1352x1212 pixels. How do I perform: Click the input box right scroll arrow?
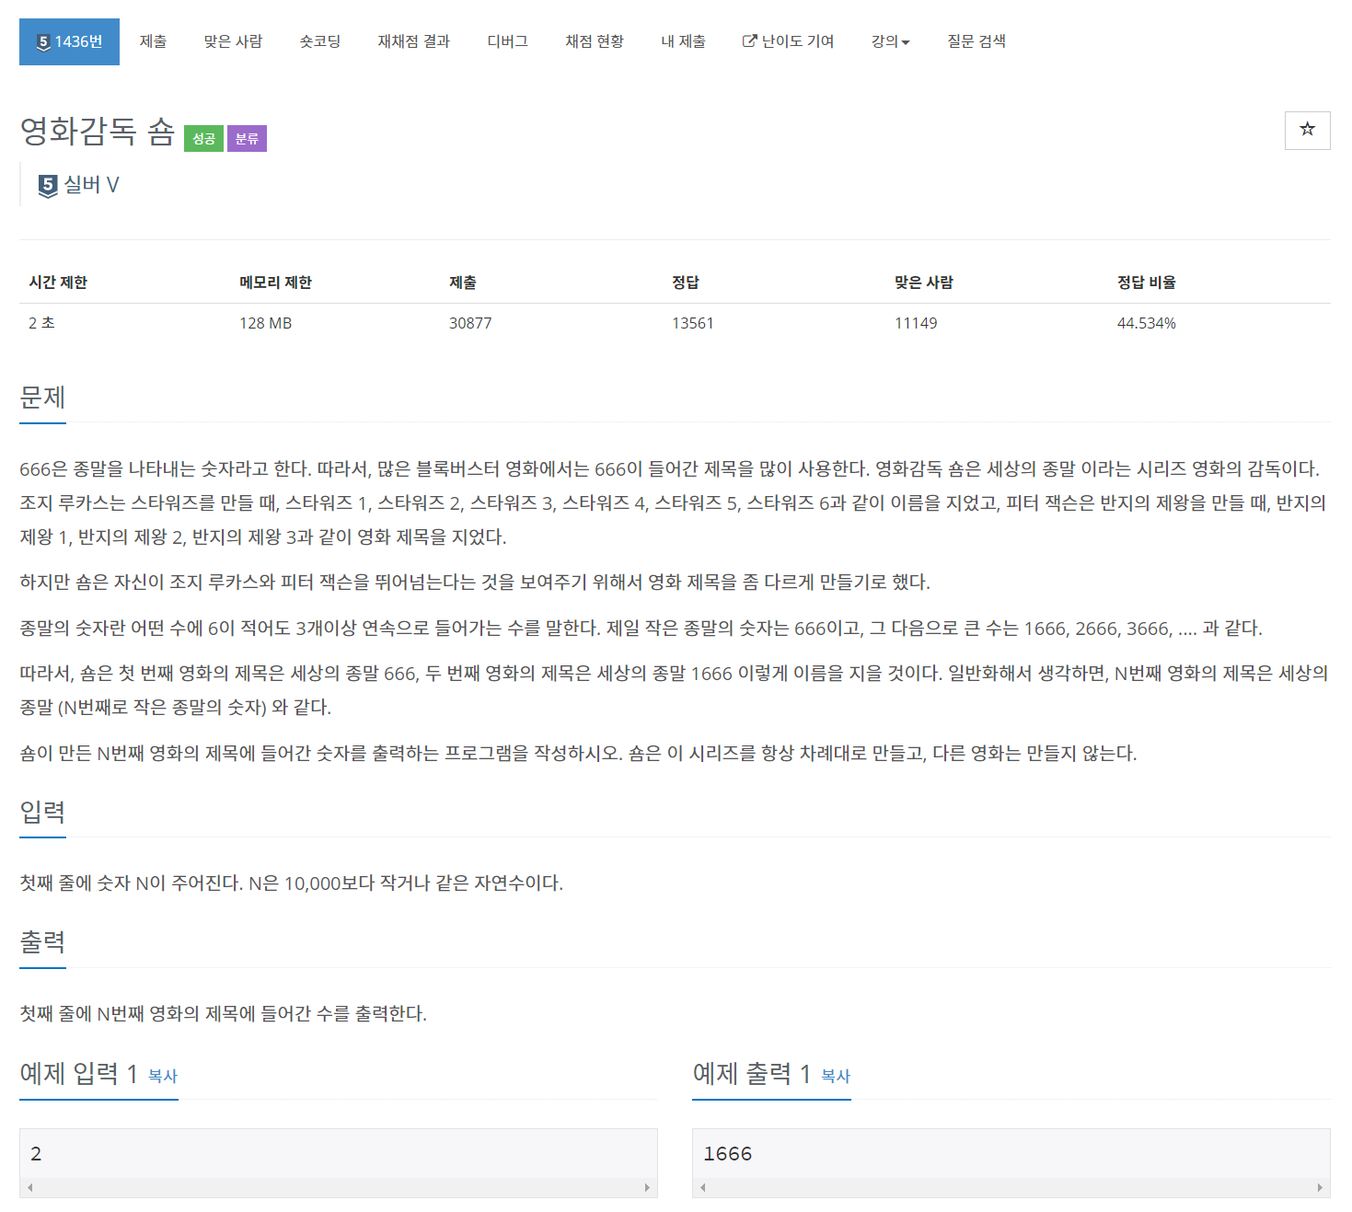[x=647, y=1188]
